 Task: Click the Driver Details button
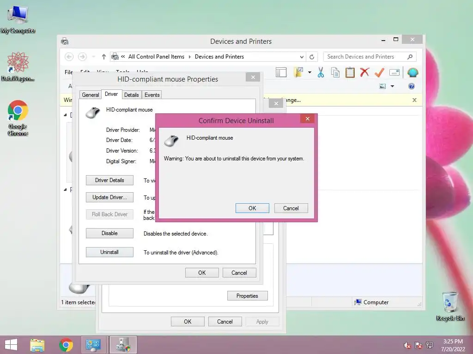tap(109, 180)
